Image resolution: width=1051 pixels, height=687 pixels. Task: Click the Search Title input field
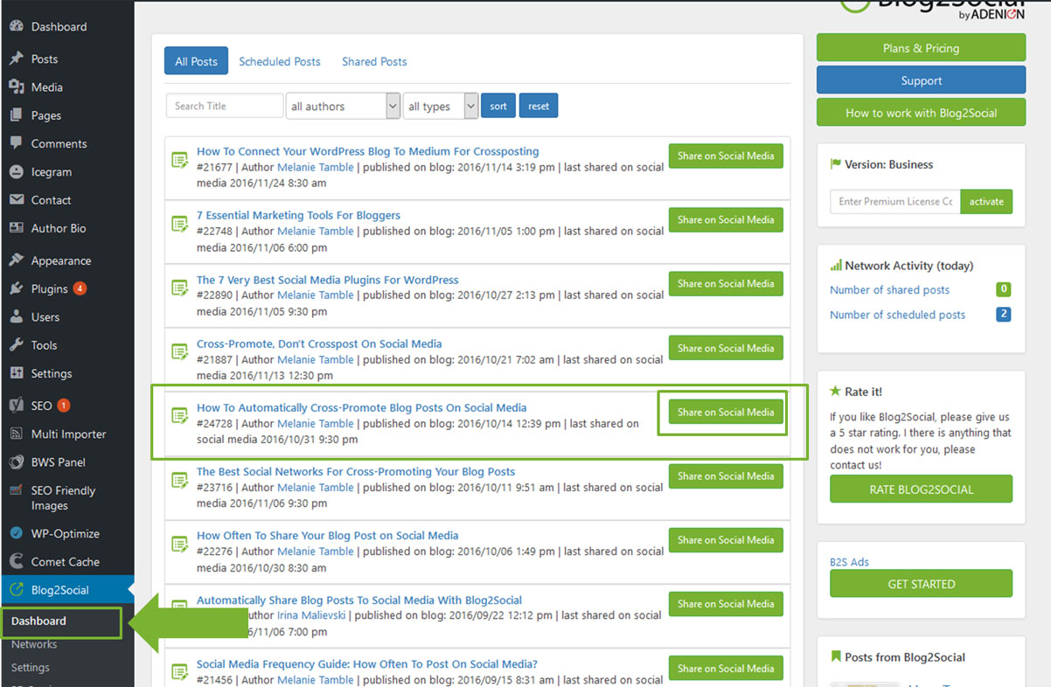pyautogui.click(x=225, y=106)
